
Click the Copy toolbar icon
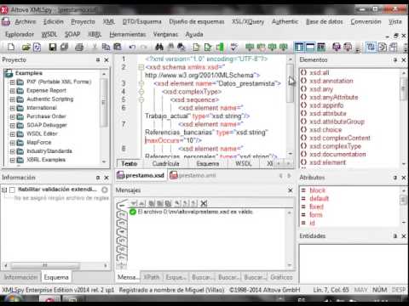pyautogui.click(x=106, y=47)
